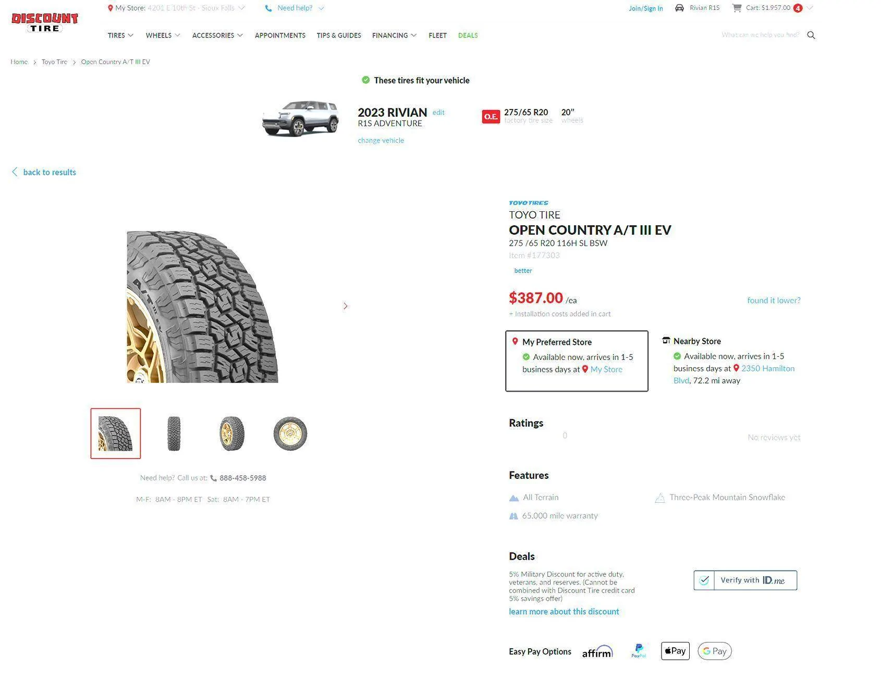Show next tire image with red arrow
The image size is (881, 678).
(345, 306)
